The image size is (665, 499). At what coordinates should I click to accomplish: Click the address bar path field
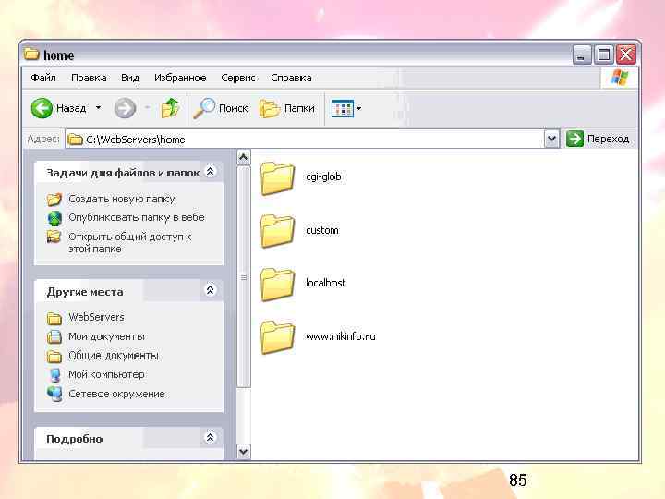304,140
